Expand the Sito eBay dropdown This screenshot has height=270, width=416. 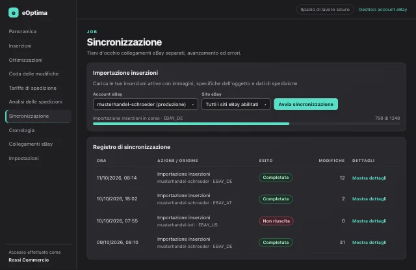tap(236, 104)
